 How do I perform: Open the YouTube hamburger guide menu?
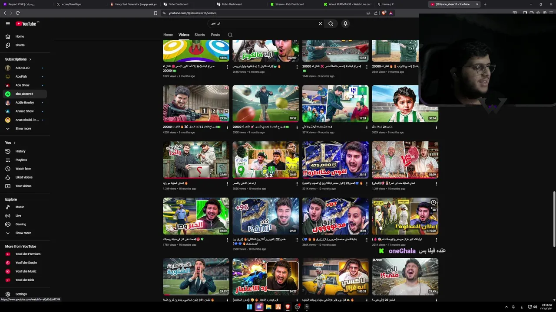click(7, 23)
